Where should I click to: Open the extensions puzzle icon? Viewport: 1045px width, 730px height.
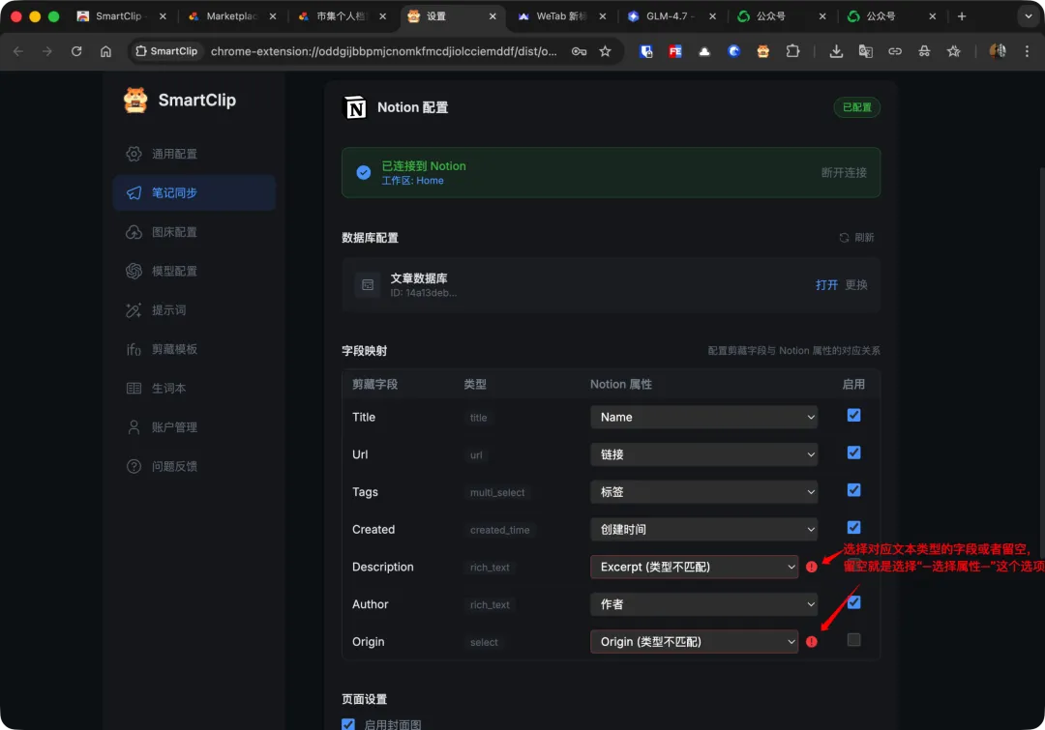(792, 51)
